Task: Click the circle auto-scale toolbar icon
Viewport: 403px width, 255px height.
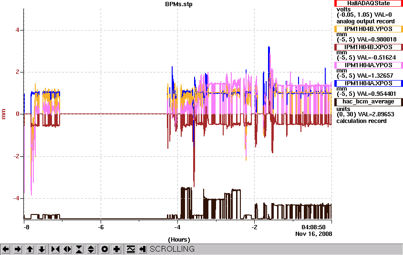Action: (104, 249)
